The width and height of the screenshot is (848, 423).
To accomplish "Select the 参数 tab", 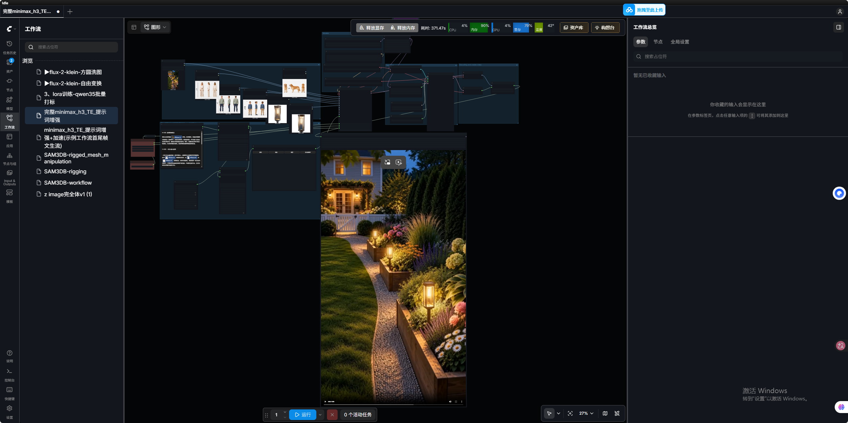I will [641, 42].
